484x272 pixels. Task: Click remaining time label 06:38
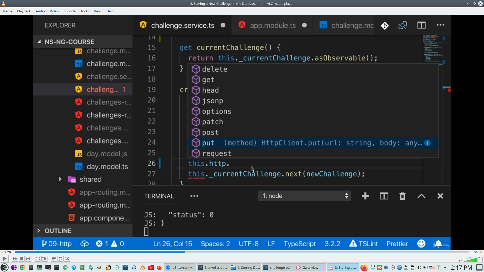click(x=478, y=252)
